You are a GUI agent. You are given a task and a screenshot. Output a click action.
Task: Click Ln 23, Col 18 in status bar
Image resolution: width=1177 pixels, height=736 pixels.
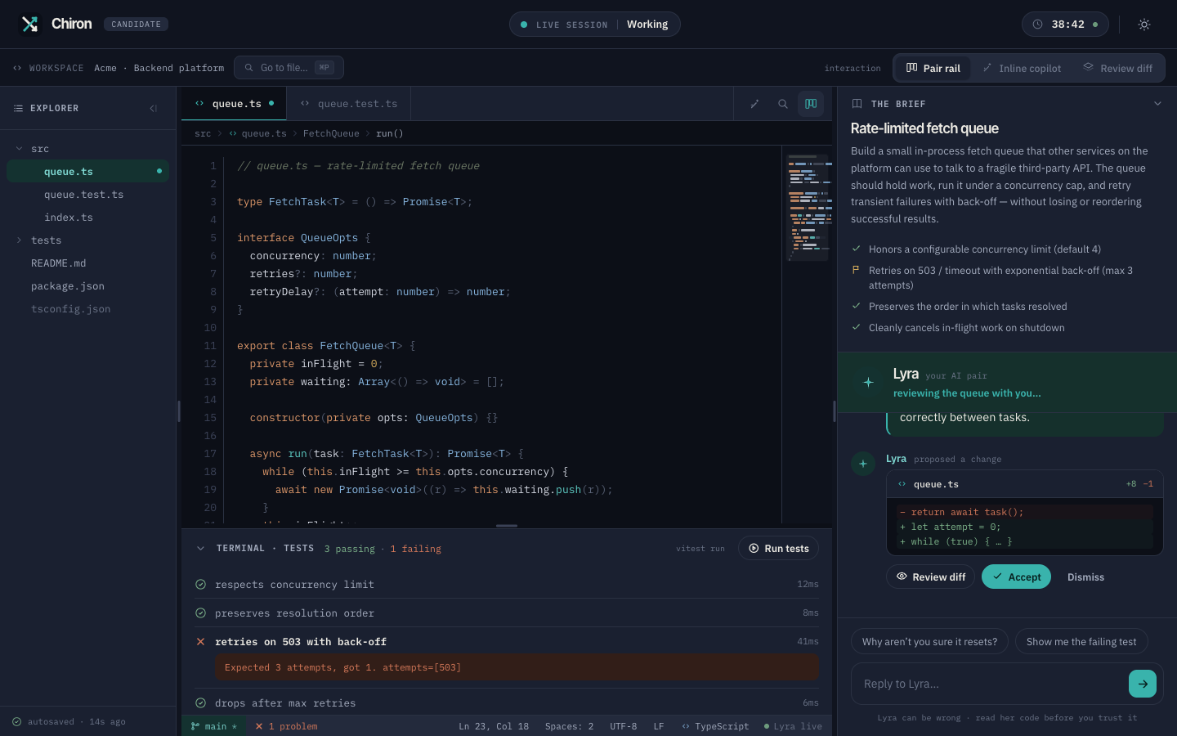point(494,726)
